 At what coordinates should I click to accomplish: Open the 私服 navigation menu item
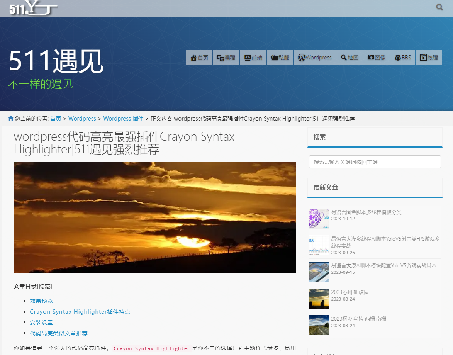point(280,58)
